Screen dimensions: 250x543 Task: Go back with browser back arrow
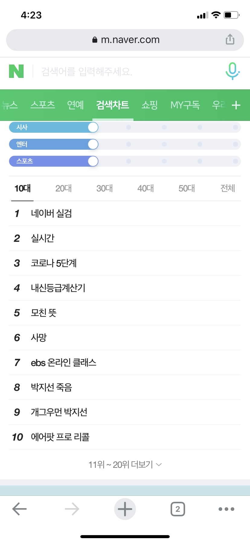[19, 509]
